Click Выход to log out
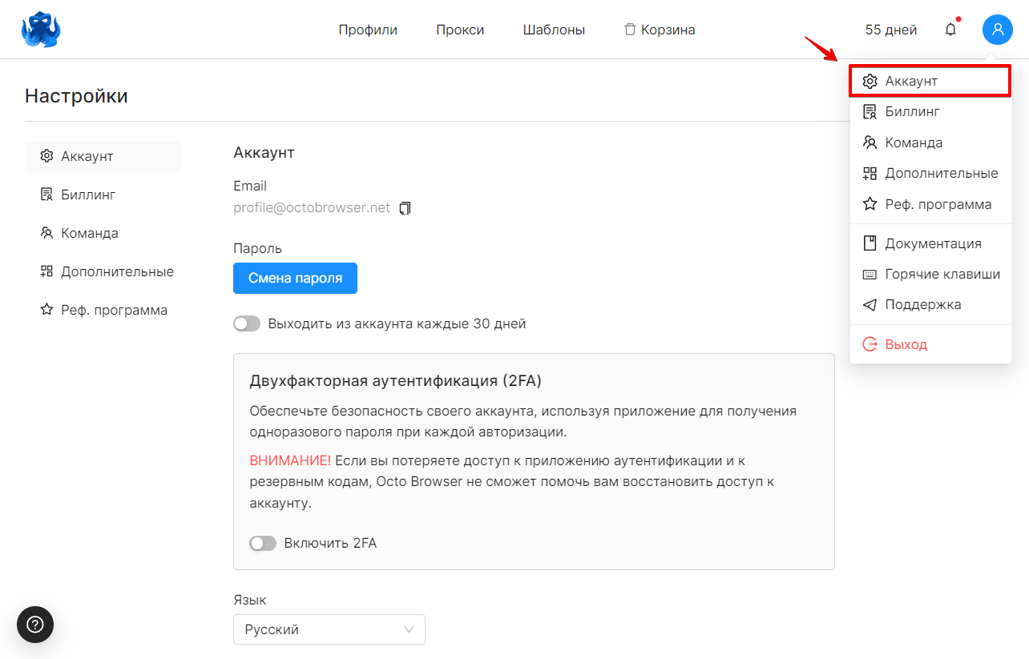 pyautogui.click(x=930, y=344)
